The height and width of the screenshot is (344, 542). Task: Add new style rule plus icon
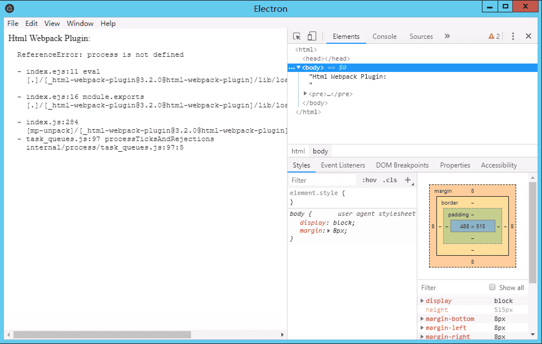[x=408, y=180]
